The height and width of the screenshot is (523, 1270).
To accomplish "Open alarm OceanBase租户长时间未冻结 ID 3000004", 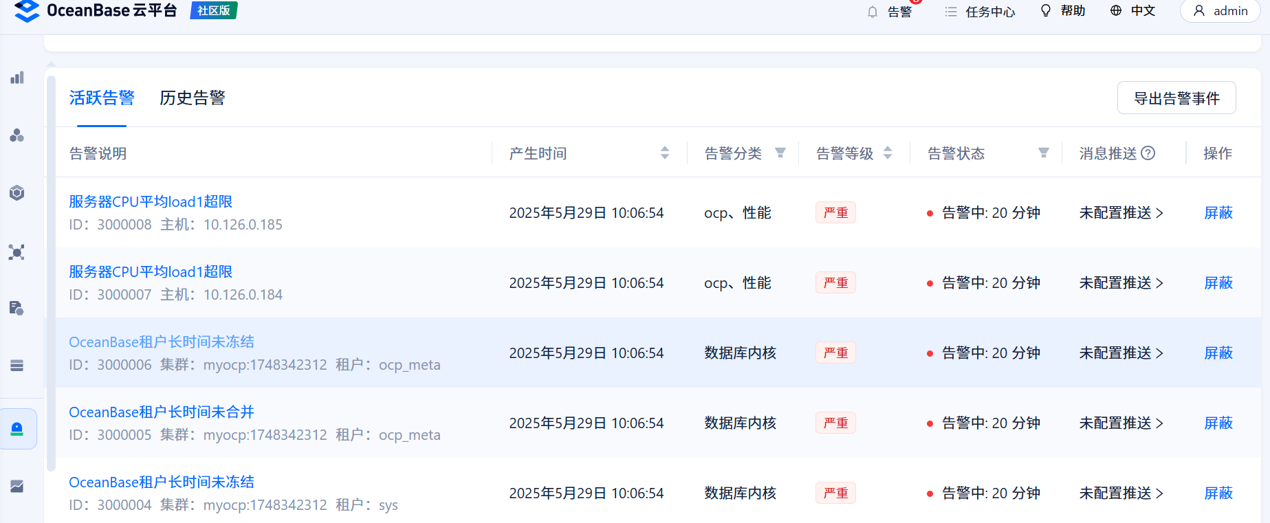I will click(162, 482).
